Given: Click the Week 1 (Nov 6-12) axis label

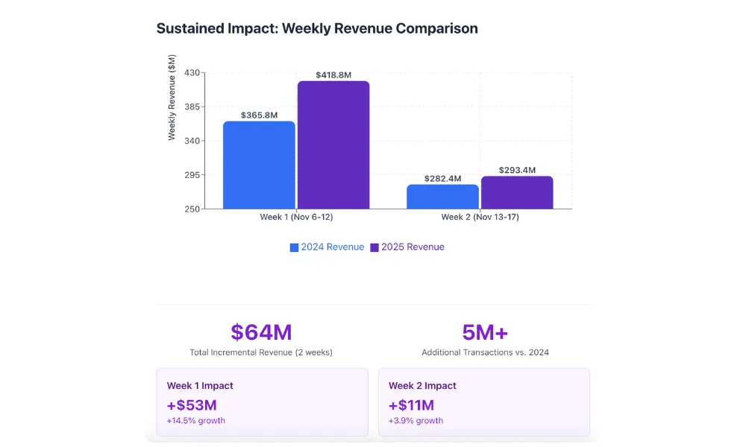Looking at the screenshot, I should click(x=296, y=217).
